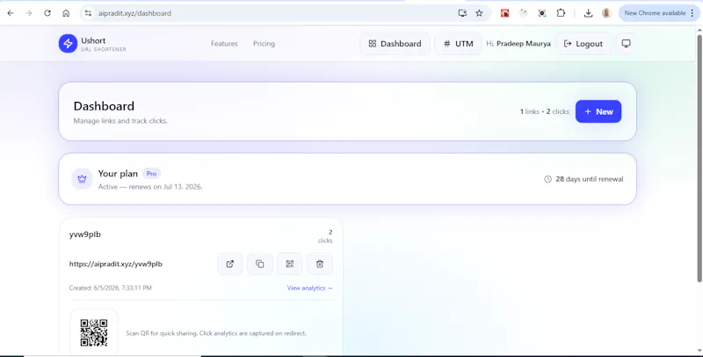This screenshot has height=357, width=703.
Task: Click the red extension icon in toolbar
Action: pos(504,13)
